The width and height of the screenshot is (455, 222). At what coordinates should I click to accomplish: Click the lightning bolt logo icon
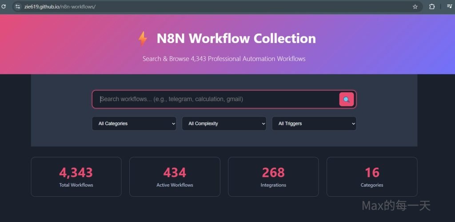click(143, 39)
